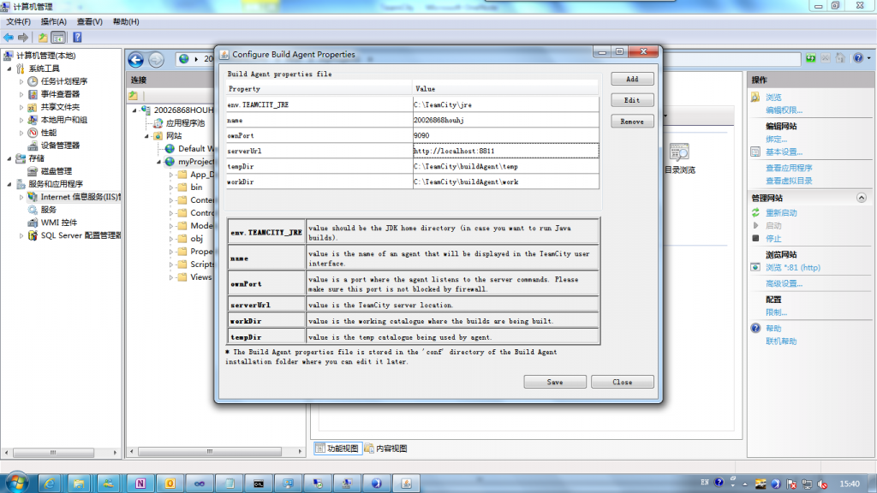Click the connect icon under 连接 panel
This screenshot has height=493, width=877.
[133, 95]
